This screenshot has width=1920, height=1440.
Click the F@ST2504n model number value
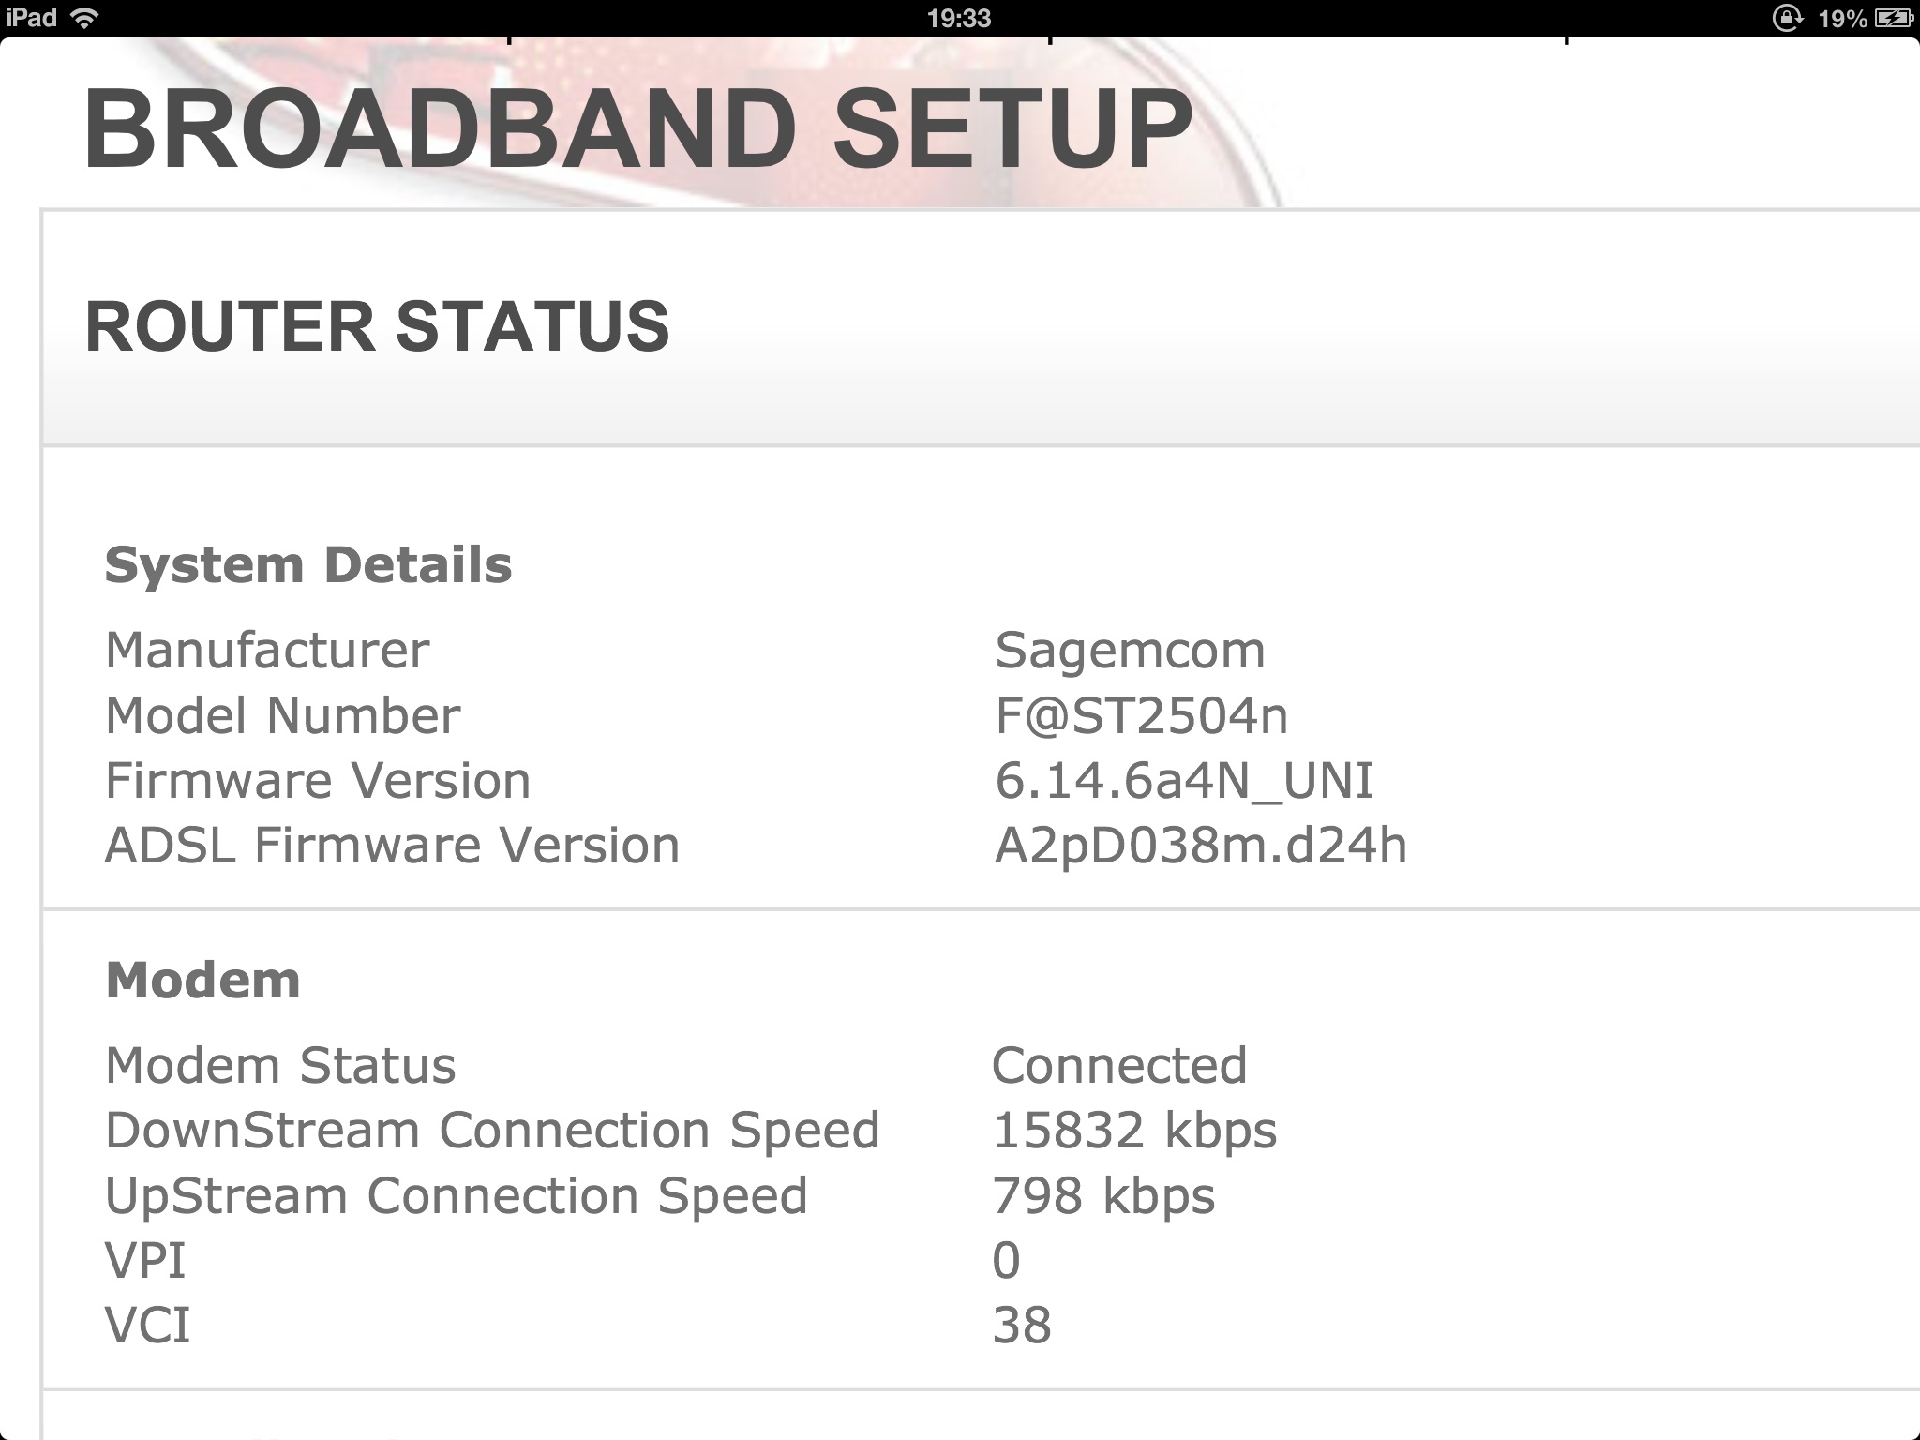(1141, 715)
